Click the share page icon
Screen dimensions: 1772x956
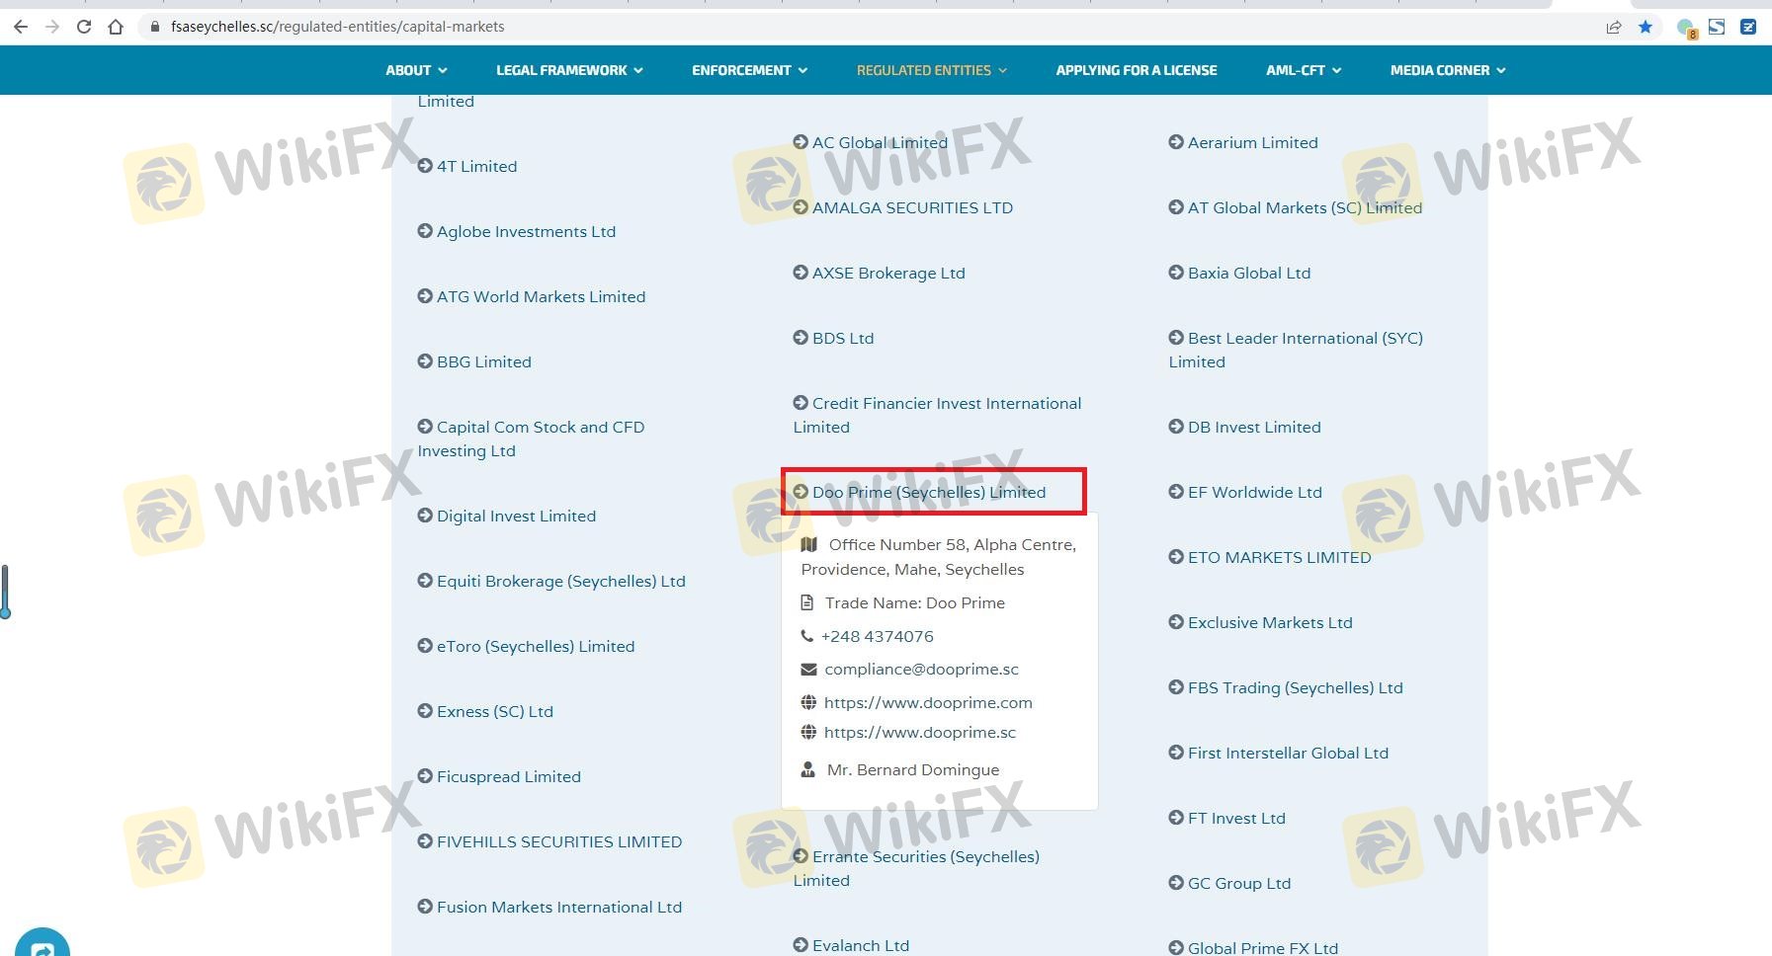[x=1614, y=27]
